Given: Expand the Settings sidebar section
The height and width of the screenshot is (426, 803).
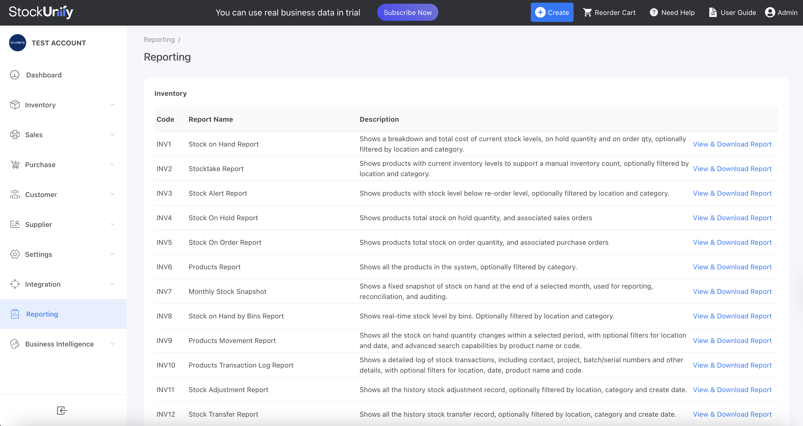Looking at the screenshot, I should pyautogui.click(x=112, y=254).
